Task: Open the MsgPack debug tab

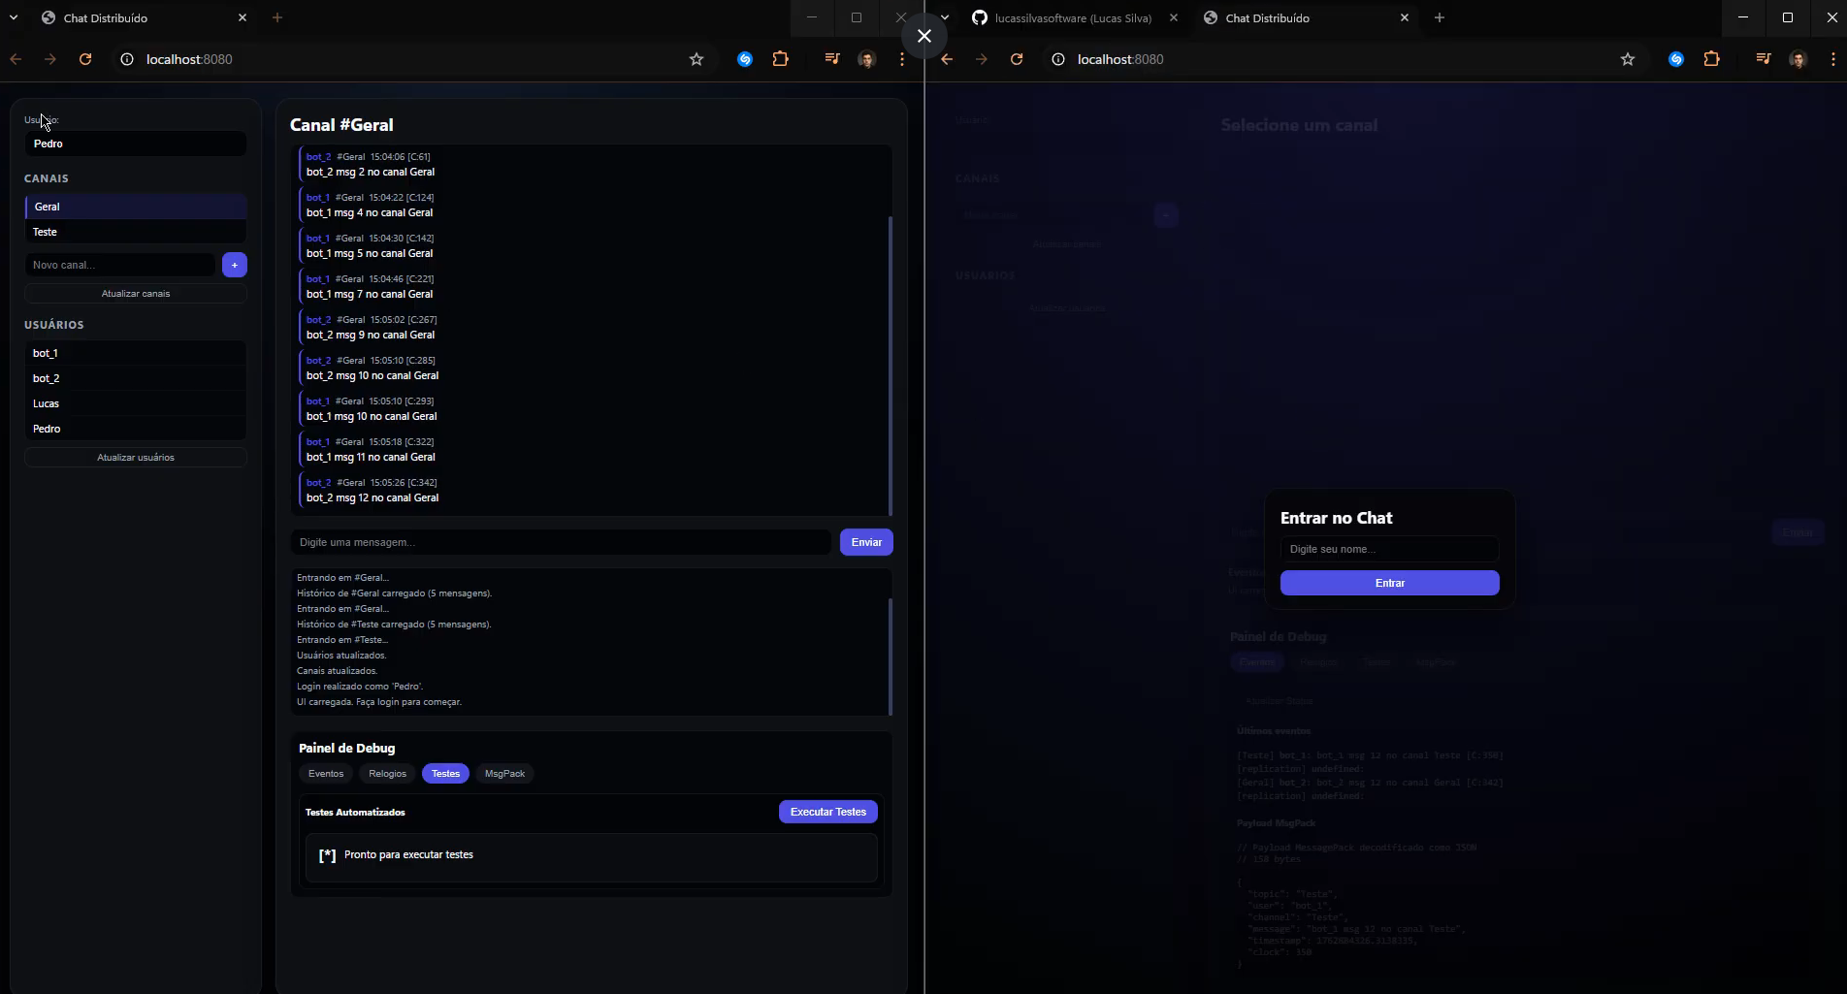Action: click(504, 774)
